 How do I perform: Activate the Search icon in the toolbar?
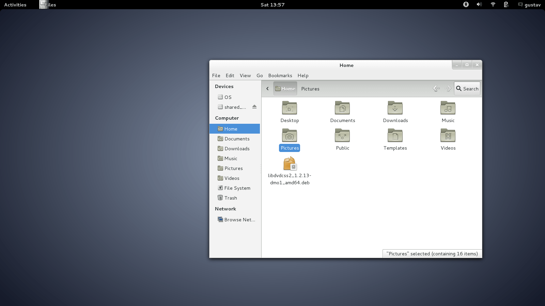pyautogui.click(x=467, y=88)
